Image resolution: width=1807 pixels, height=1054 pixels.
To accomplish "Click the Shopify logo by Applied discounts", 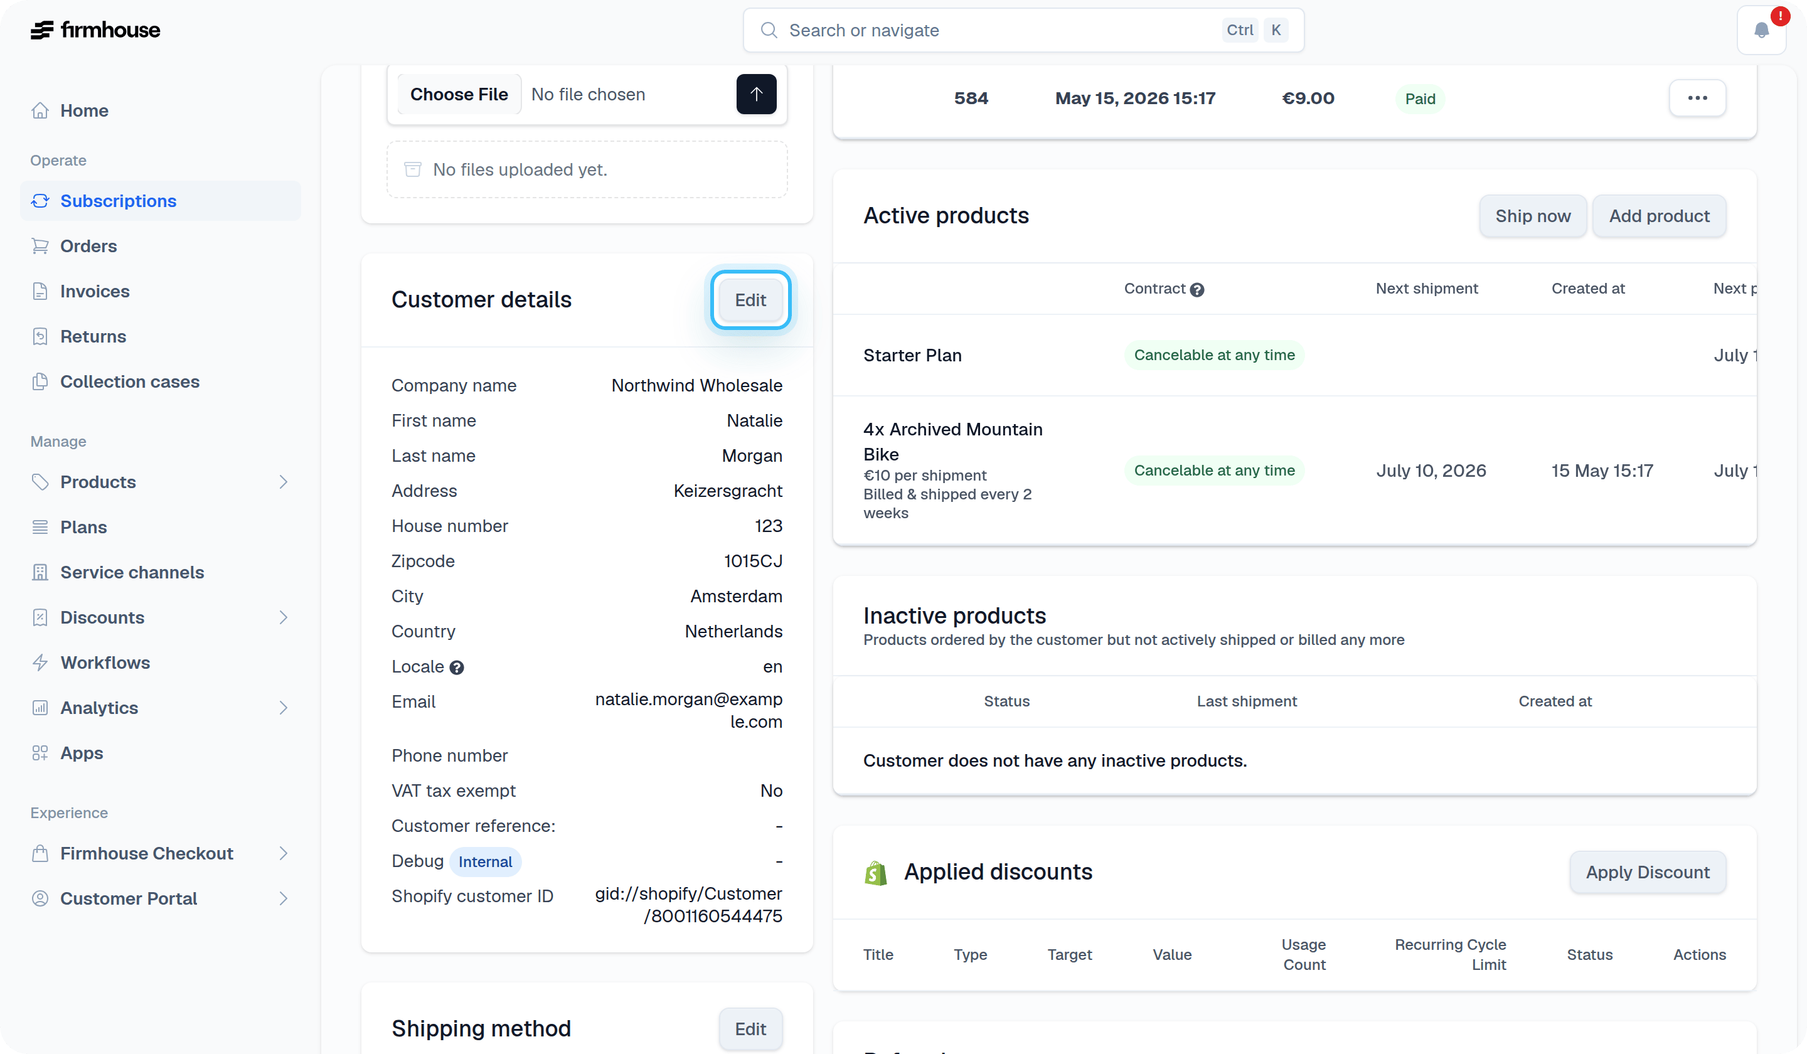I will pyautogui.click(x=875, y=873).
